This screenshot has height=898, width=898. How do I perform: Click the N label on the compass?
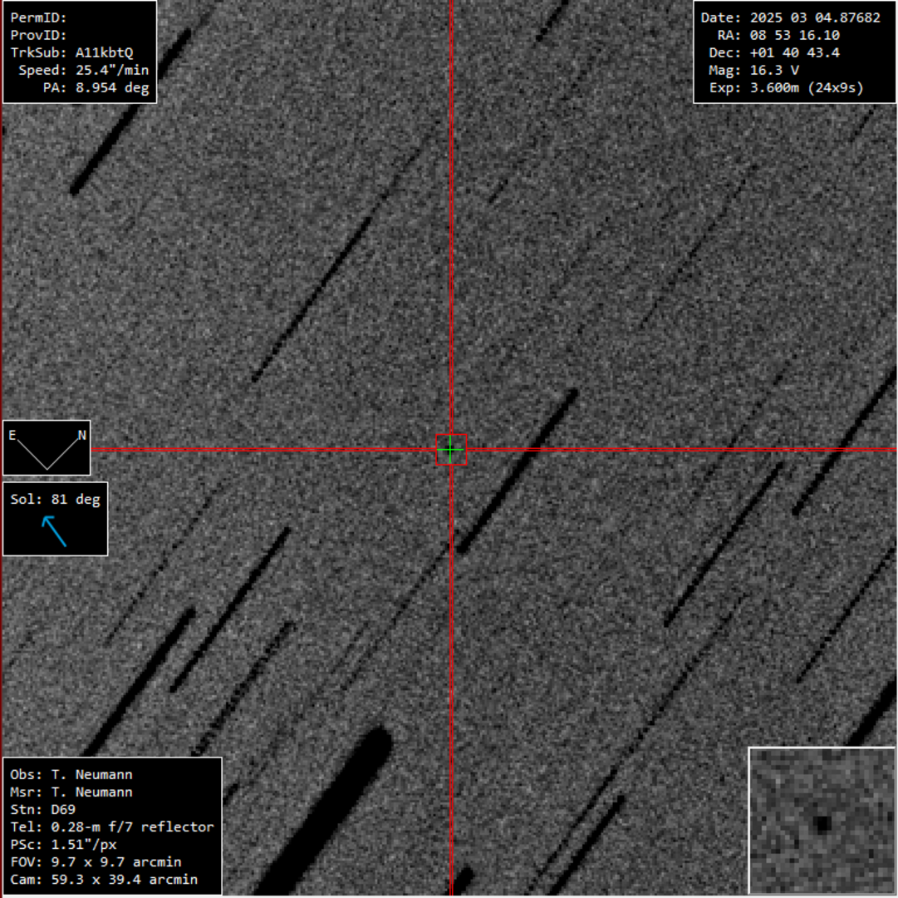coord(81,435)
